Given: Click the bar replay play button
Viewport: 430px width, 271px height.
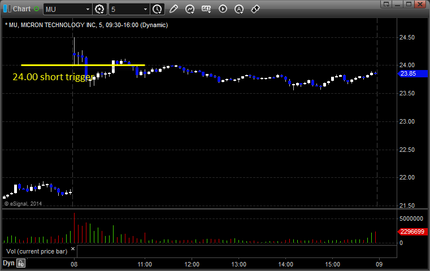Looking at the screenshot, I should pyautogui.click(x=223, y=9).
